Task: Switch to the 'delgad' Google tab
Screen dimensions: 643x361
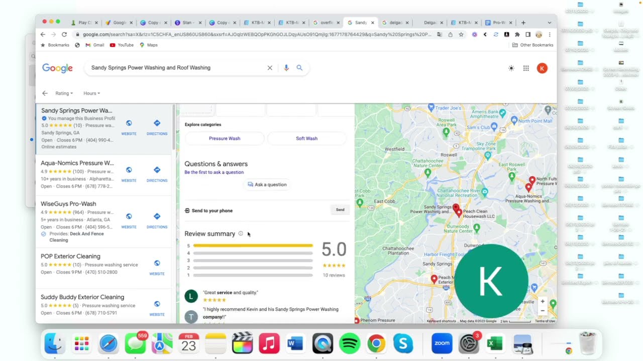Action: pos(394,23)
